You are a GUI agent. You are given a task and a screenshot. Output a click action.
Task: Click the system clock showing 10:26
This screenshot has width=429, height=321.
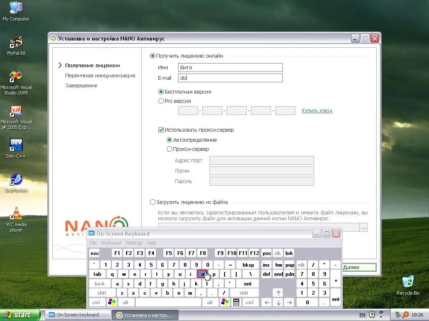pos(417,315)
